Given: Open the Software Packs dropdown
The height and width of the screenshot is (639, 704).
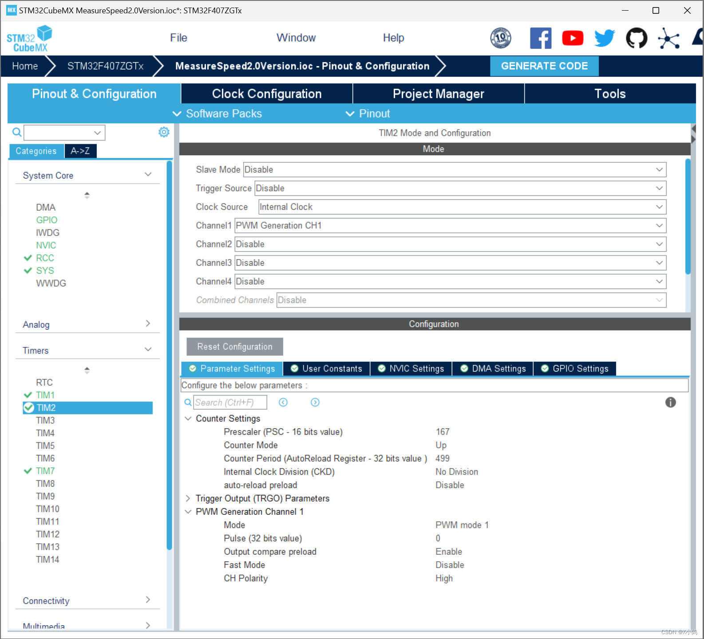Looking at the screenshot, I should point(218,114).
